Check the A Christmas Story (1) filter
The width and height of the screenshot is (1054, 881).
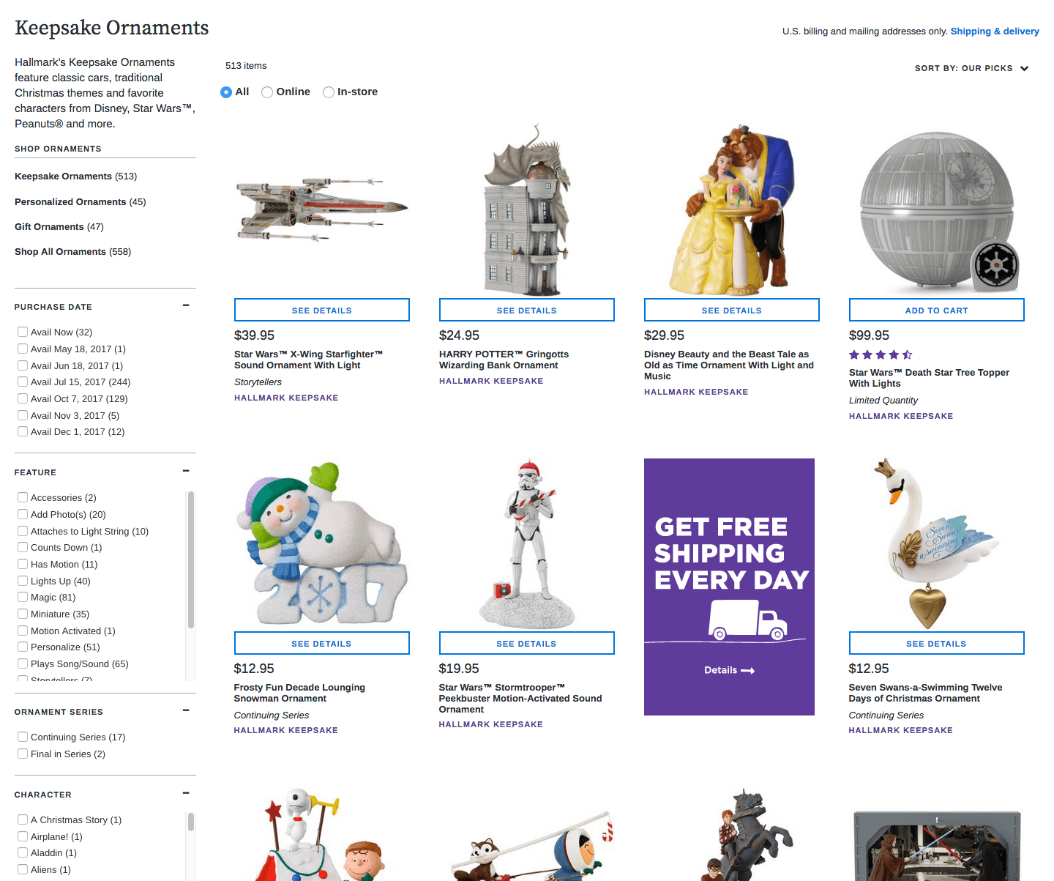pos(23,819)
